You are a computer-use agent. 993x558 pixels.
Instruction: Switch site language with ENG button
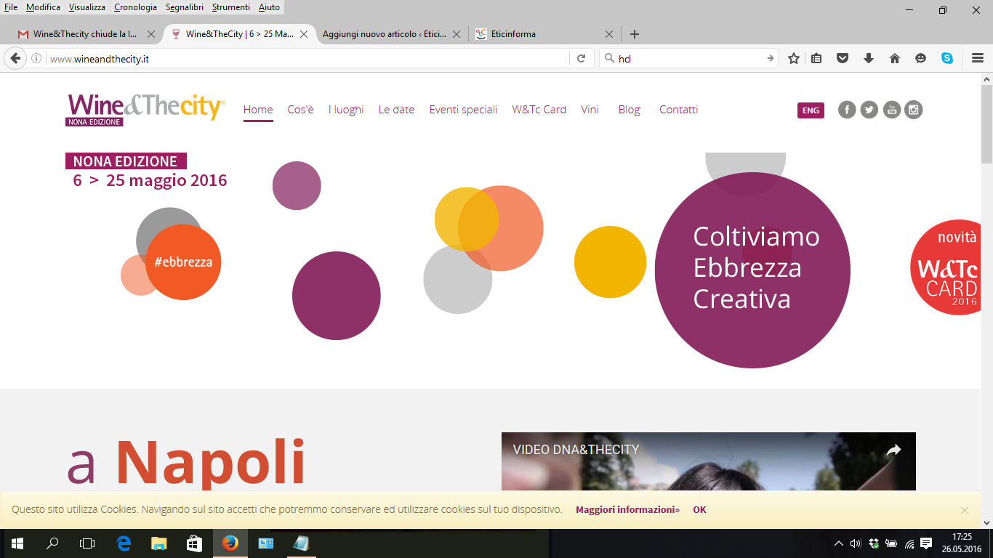[x=811, y=110]
